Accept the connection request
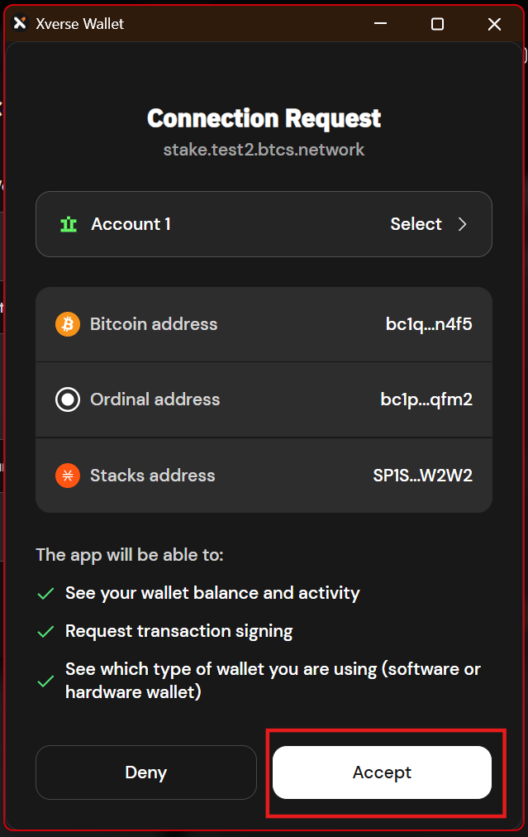Viewport: 528px width, 837px height. pos(382,772)
